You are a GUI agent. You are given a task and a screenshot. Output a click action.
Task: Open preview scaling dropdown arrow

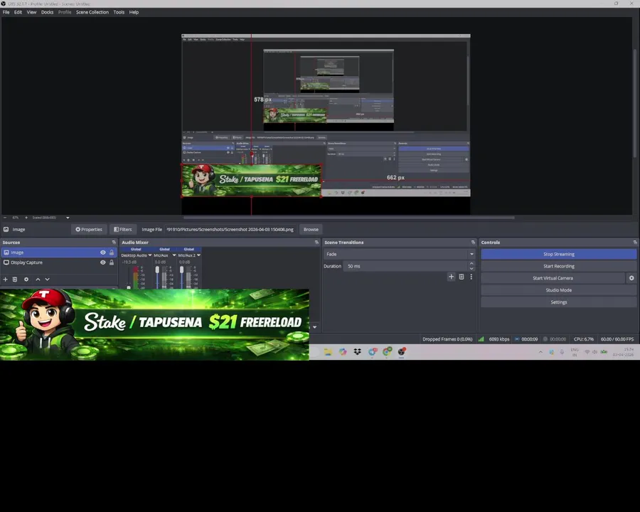68,218
